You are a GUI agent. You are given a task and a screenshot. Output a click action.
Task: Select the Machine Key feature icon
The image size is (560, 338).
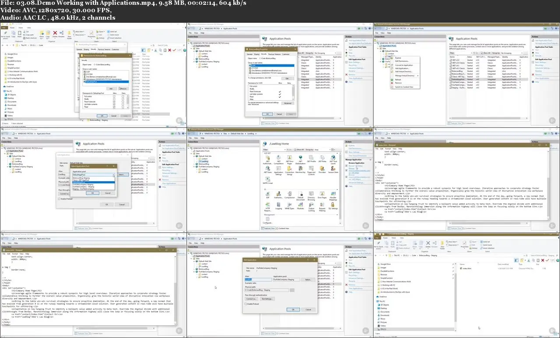[x=300, y=170]
